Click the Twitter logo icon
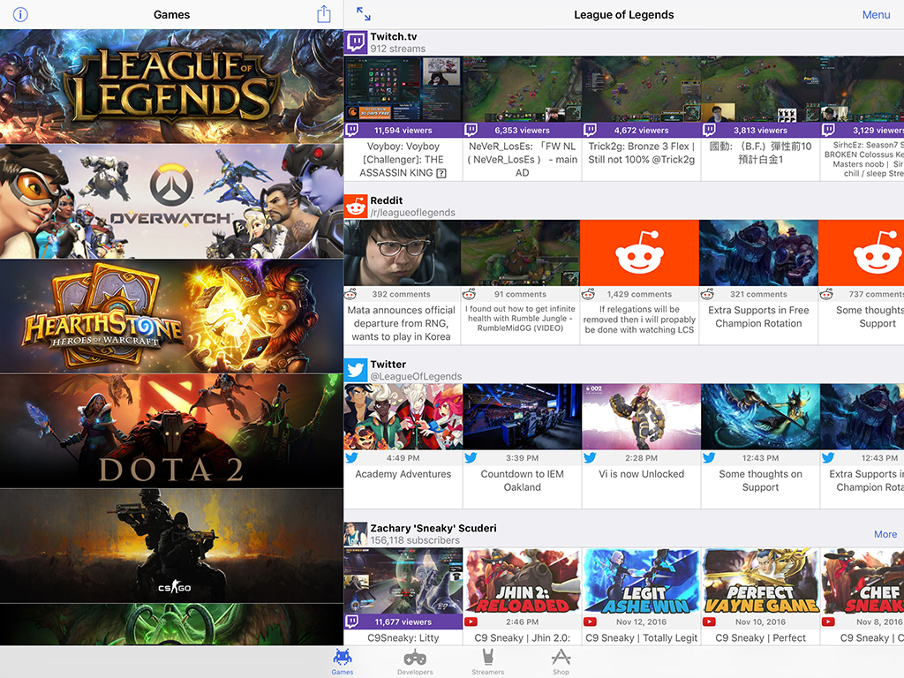 coord(357,370)
